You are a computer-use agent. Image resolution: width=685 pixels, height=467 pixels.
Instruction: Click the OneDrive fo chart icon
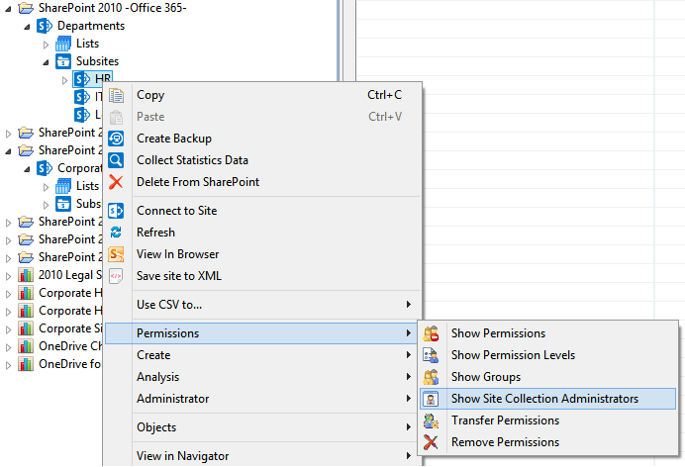[26, 364]
